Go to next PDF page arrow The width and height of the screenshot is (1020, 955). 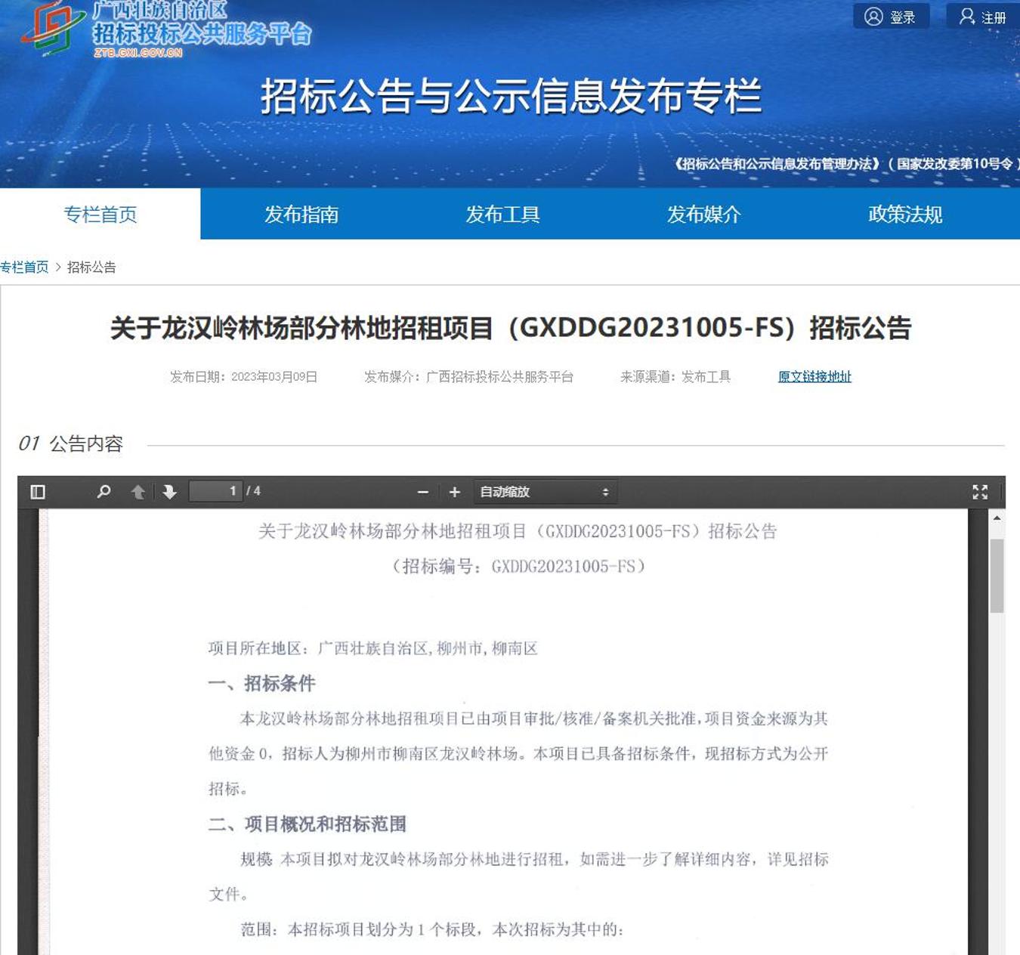(169, 492)
